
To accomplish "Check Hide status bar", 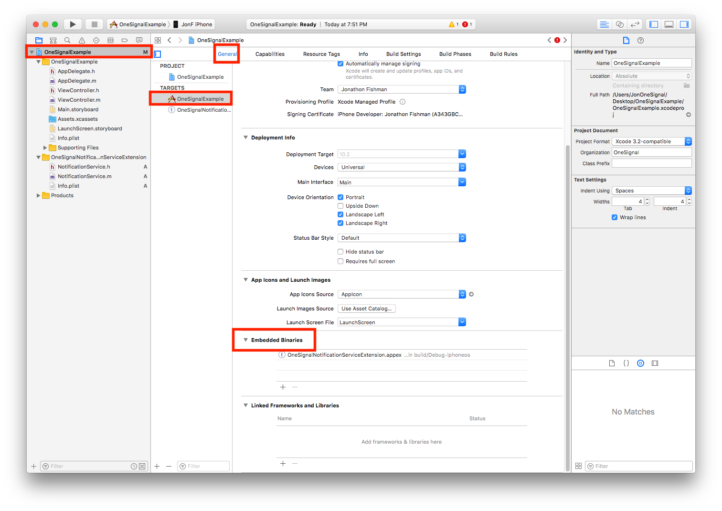I will coord(340,252).
